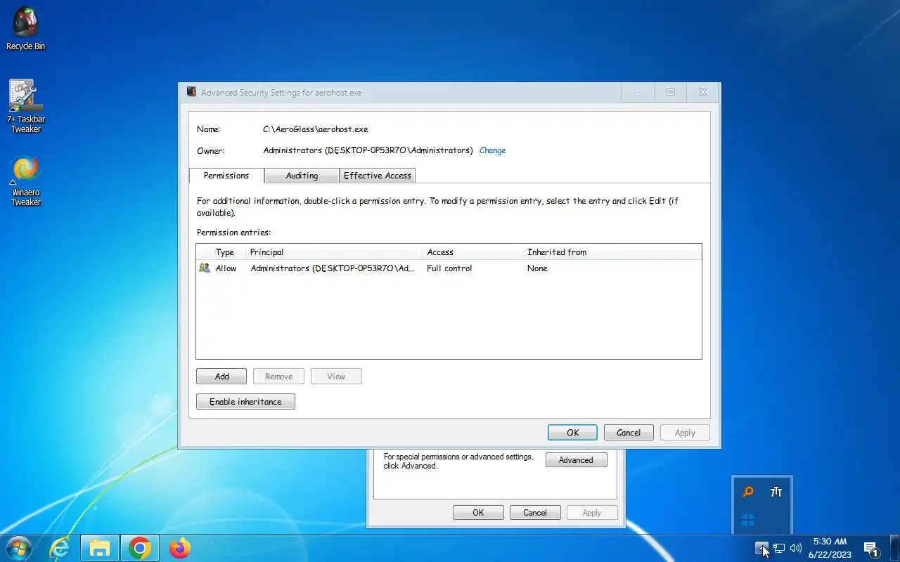The height and width of the screenshot is (562, 900).
Task: Sort entries by the Type column header
Action: pyautogui.click(x=229, y=252)
